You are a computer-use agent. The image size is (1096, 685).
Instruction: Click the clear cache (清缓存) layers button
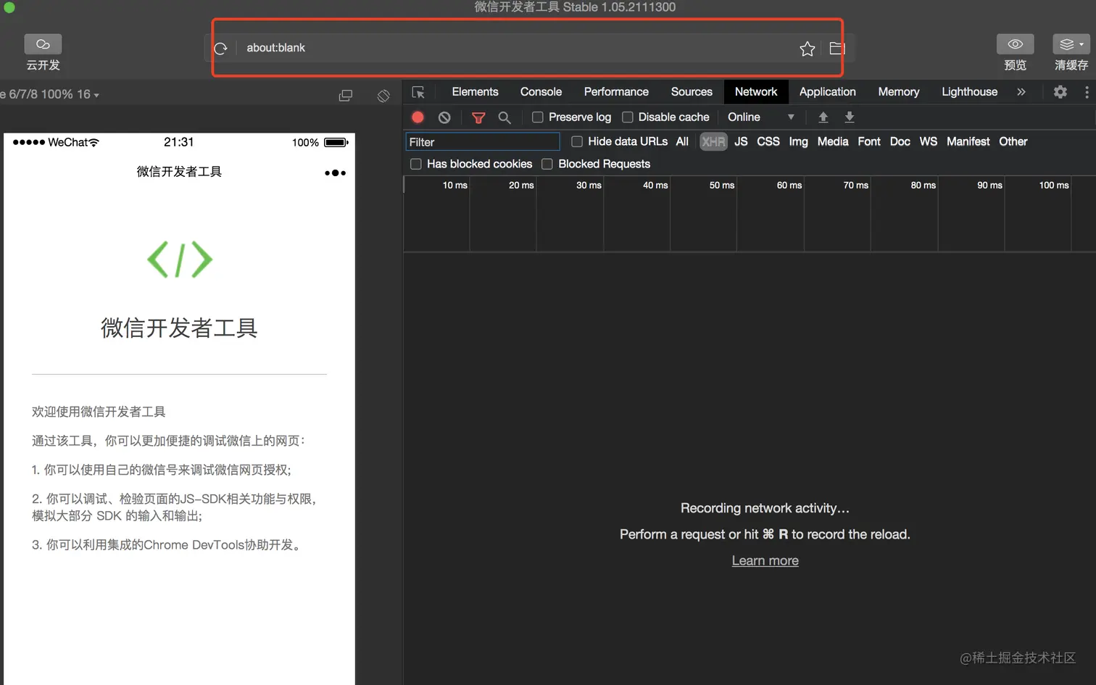[1071, 44]
